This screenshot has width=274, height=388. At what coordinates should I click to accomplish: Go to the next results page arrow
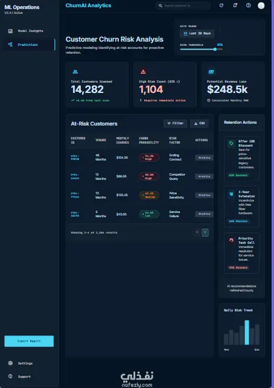point(205,232)
